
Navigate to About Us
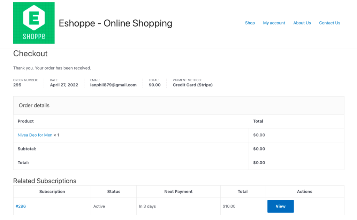[302, 23]
